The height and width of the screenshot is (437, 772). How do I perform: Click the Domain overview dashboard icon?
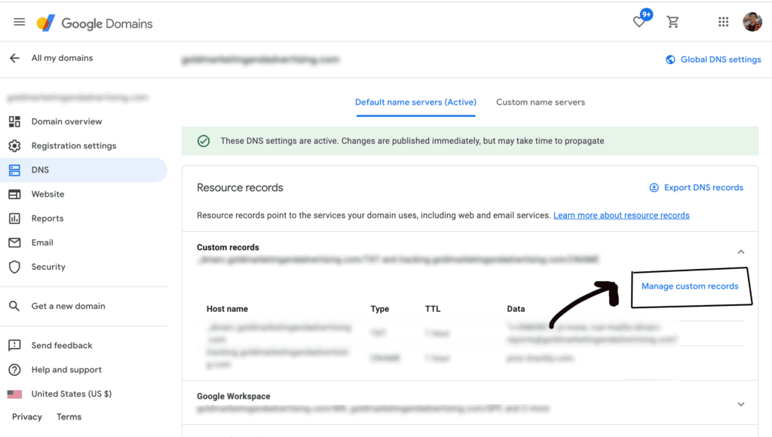pyautogui.click(x=15, y=121)
